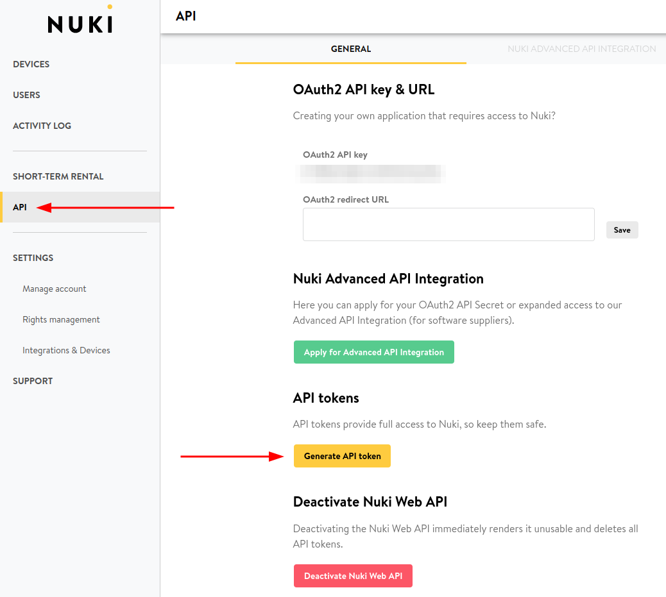Click the OAuth2 redirect URL field

point(448,224)
